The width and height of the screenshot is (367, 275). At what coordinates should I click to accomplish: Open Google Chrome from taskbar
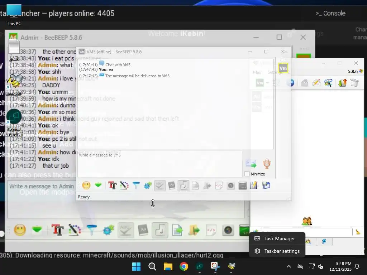(x=184, y=266)
